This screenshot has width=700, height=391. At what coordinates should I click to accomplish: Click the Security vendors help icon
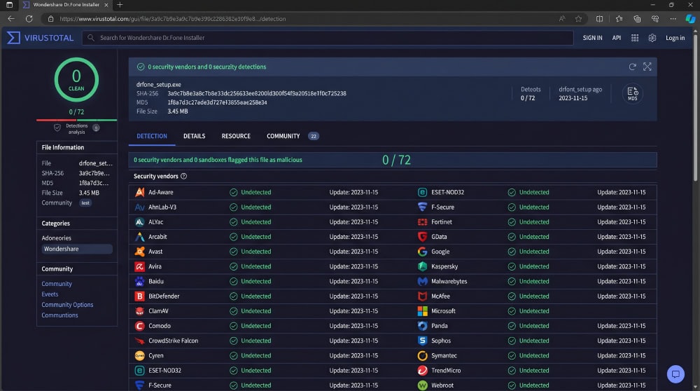click(183, 176)
